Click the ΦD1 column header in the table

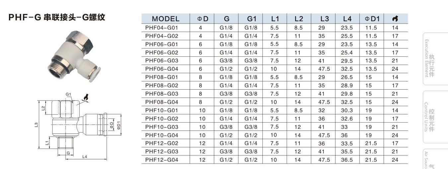point(372,19)
